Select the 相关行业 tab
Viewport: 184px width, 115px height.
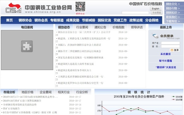click(64, 92)
